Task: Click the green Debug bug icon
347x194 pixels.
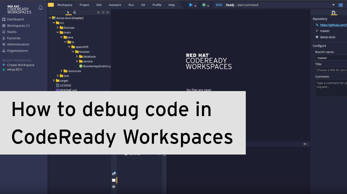Action: pos(204,5)
